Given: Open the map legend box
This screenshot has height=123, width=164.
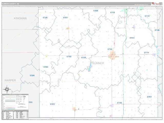Looking at the screenshot, I should click(15, 102).
